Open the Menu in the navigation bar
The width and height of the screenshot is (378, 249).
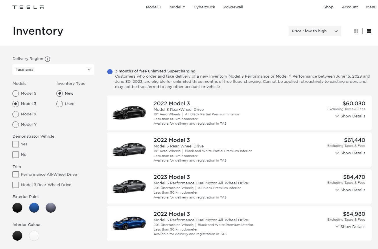click(x=371, y=7)
